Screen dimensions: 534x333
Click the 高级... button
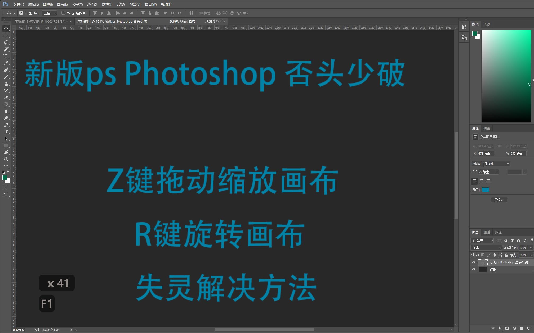pos(499,200)
